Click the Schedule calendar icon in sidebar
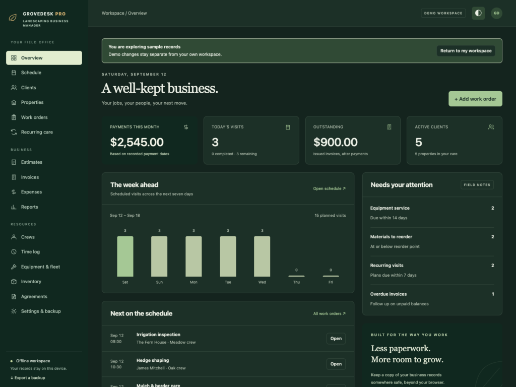 click(x=14, y=73)
